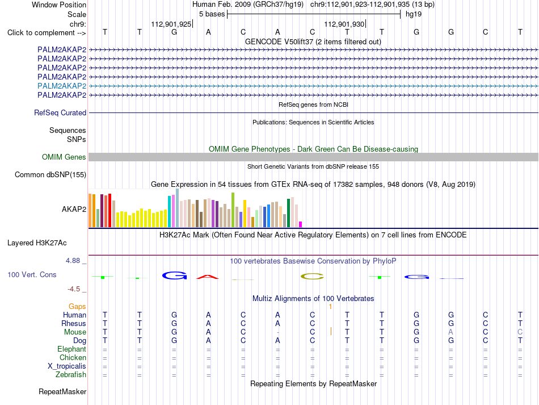Open the RefSeq Curated track label
The height and width of the screenshot is (405, 539).
60,113
